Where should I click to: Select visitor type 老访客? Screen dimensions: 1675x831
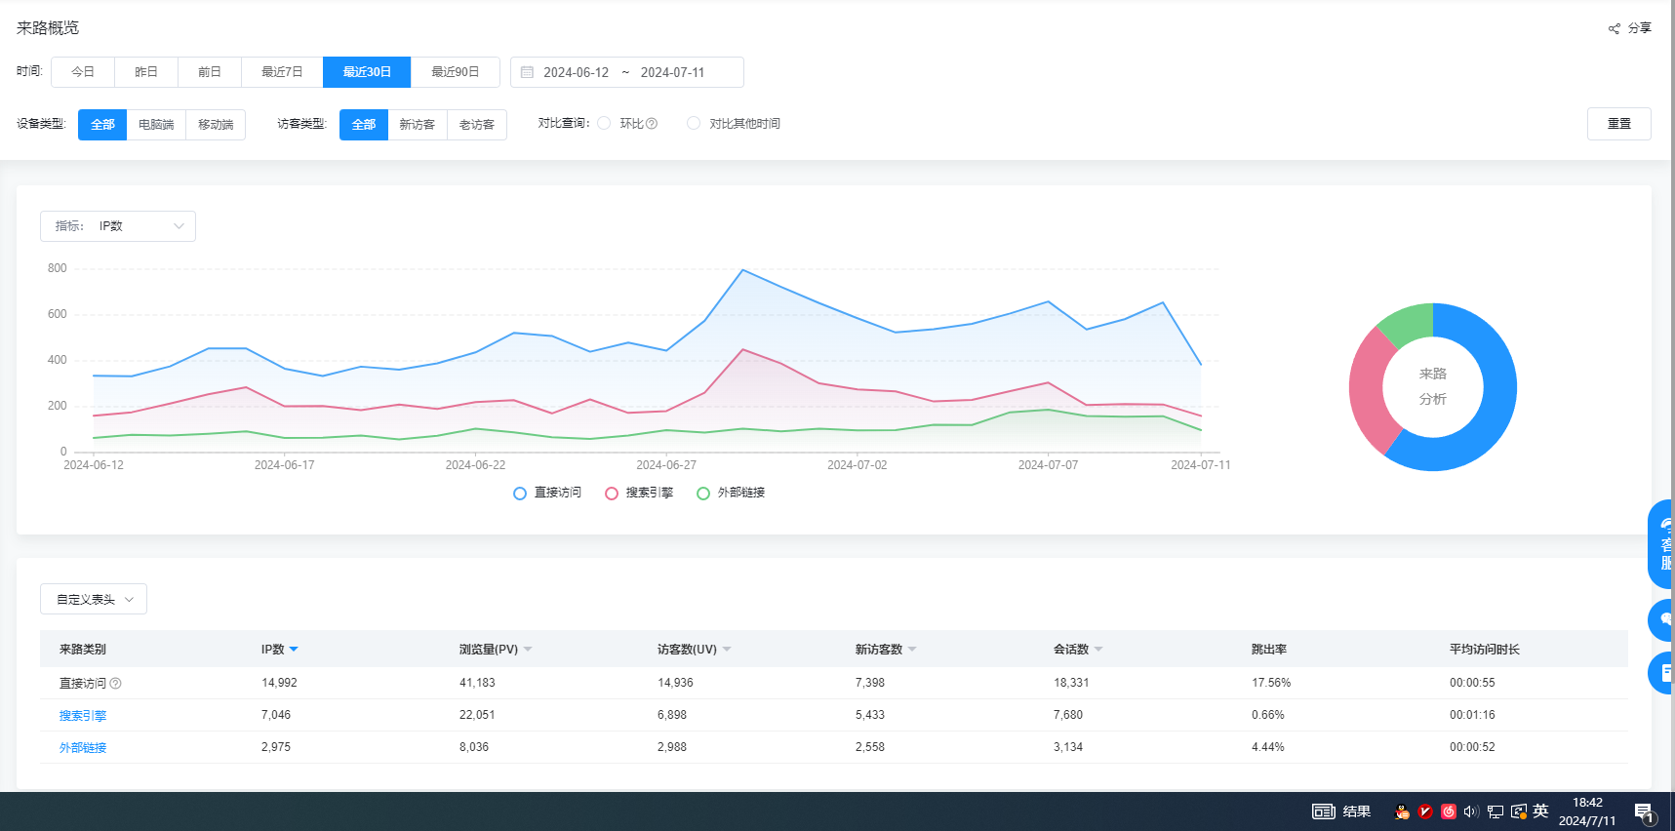point(477,125)
